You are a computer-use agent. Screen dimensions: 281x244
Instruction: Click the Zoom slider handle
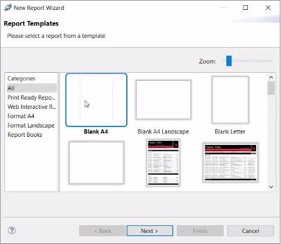coord(229,61)
